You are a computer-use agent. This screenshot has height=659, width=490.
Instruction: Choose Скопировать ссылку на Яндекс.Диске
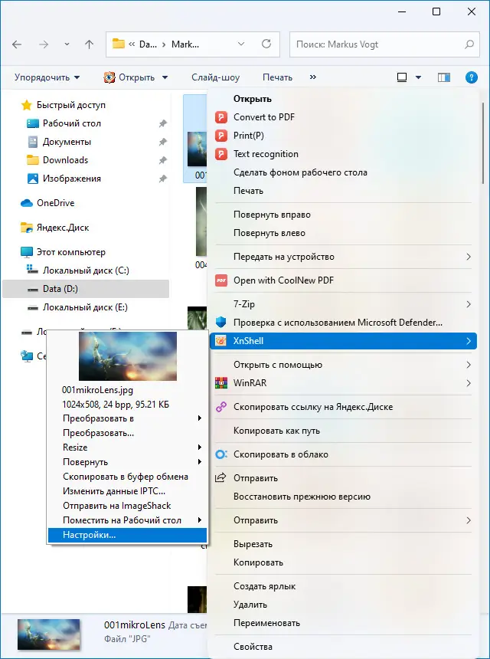pyautogui.click(x=344, y=407)
